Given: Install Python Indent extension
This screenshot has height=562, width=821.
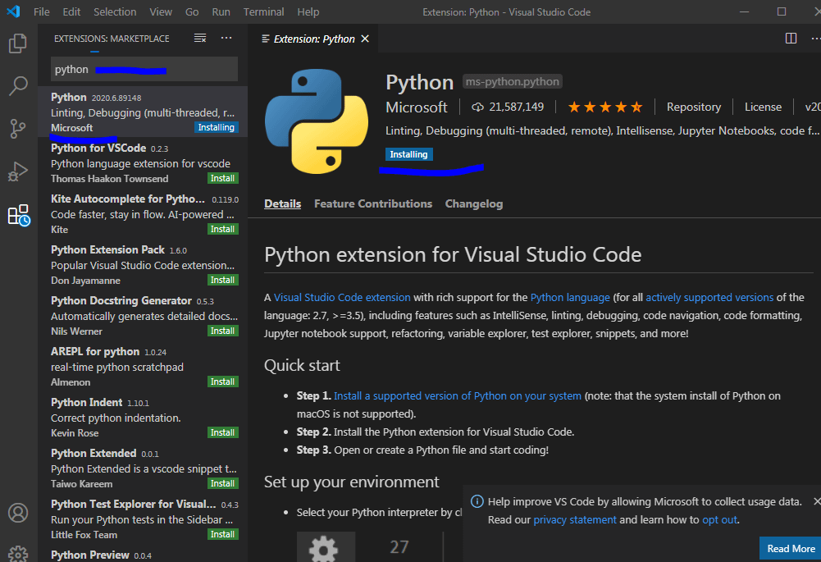Looking at the screenshot, I should point(222,432).
